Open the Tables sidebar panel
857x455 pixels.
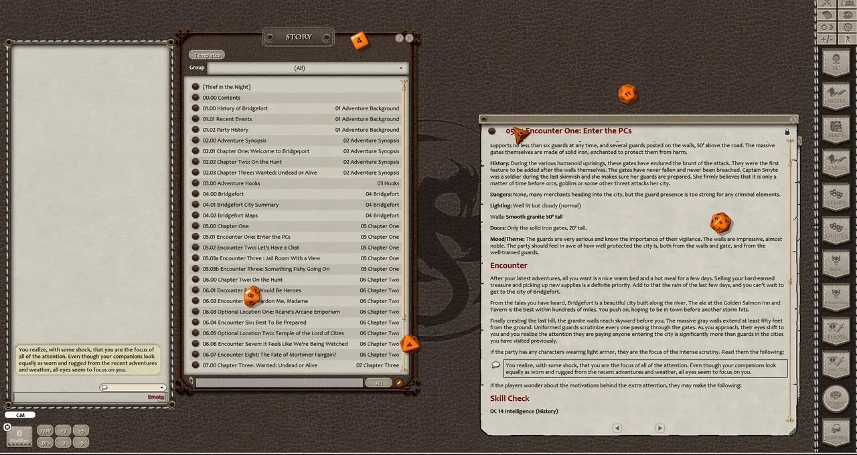(x=836, y=163)
